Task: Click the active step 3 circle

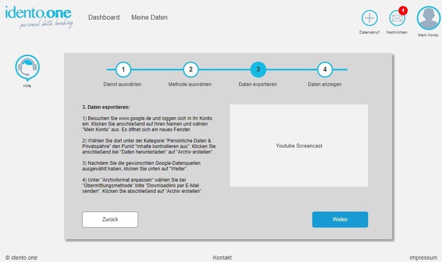Action: click(x=258, y=70)
